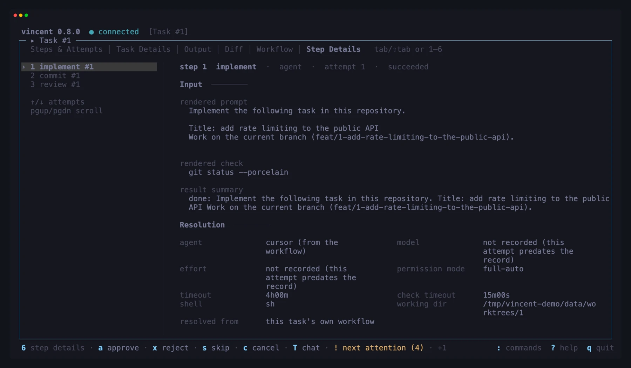
Task: Select the Step Details tab
Action: [333, 49]
